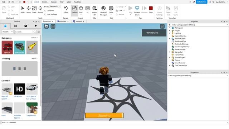
Task: Select the Vehicle category thumbnail
Action: click(x=7, y=48)
